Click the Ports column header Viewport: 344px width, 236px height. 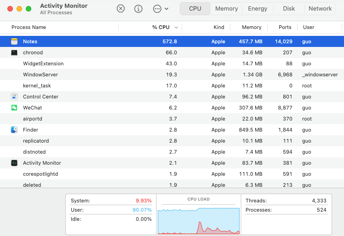tap(285, 27)
